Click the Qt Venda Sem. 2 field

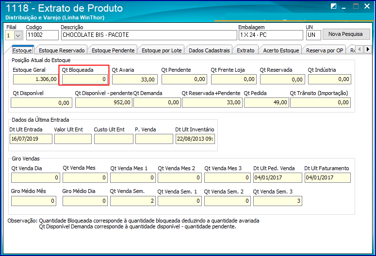pos(228,201)
